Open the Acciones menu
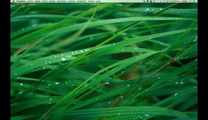 point(71,1)
